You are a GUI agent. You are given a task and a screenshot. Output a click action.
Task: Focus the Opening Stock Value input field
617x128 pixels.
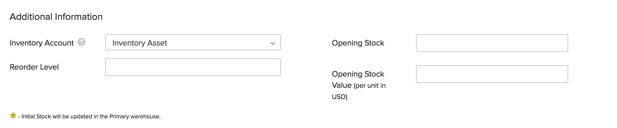pyautogui.click(x=492, y=74)
